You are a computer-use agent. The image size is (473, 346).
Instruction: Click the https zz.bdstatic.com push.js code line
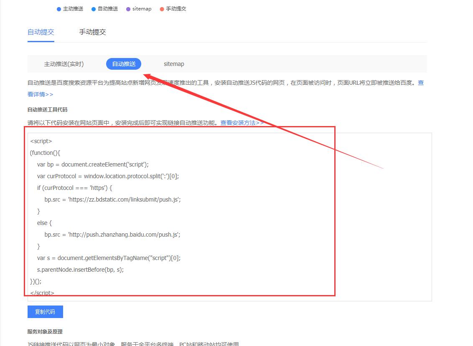tap(112, 200)
